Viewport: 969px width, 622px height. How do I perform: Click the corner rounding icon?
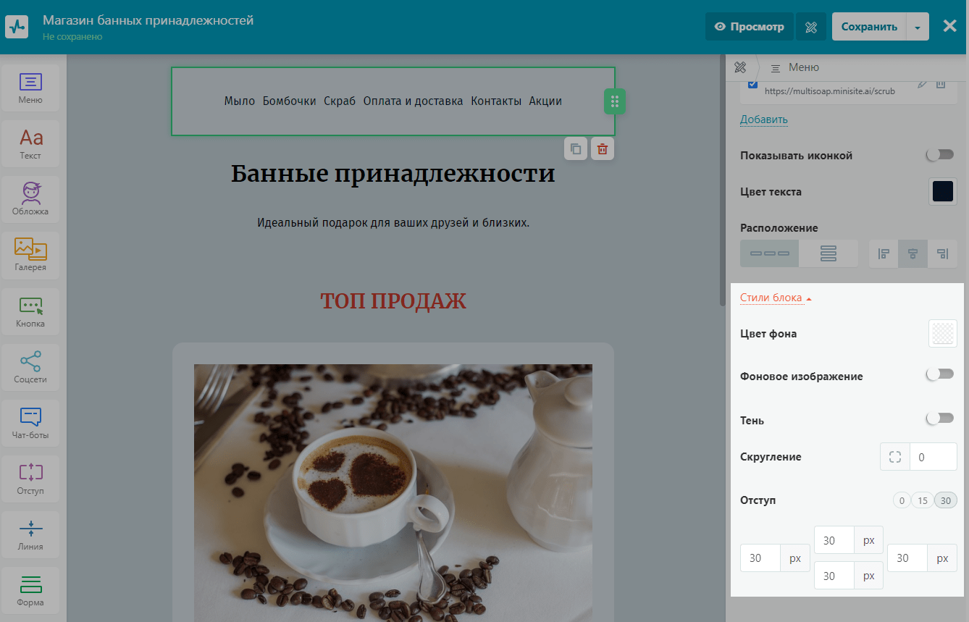pyautogui.click(x=895, y=457)
